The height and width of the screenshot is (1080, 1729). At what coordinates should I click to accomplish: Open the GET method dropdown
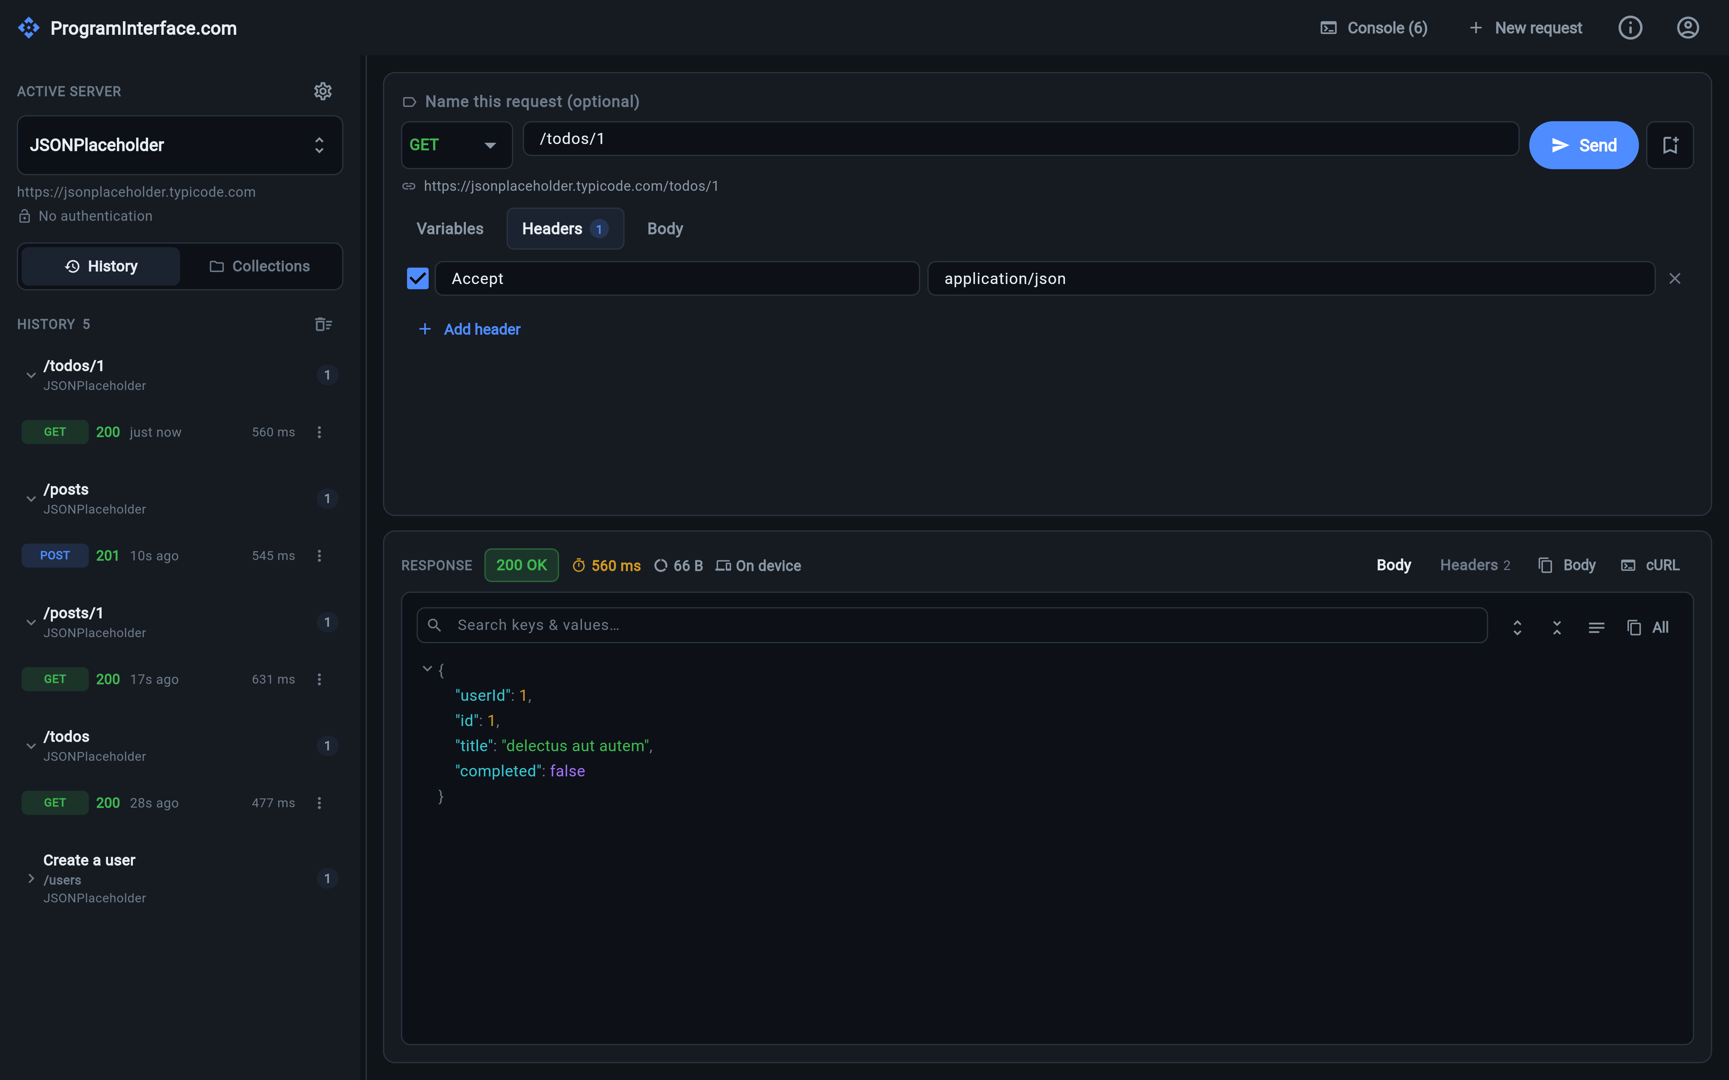pyautogui.click(x=457, y=145)
